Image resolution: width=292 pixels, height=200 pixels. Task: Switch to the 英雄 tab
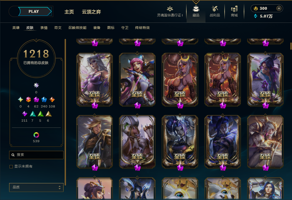[x=16, y=27]
